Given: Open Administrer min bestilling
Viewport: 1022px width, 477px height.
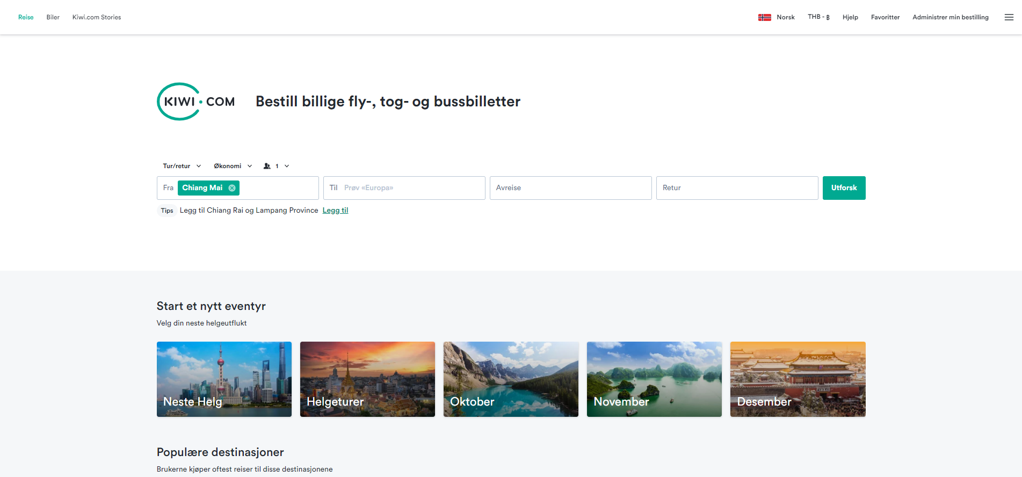Looking at the screenshot, I should pos(950,17).
